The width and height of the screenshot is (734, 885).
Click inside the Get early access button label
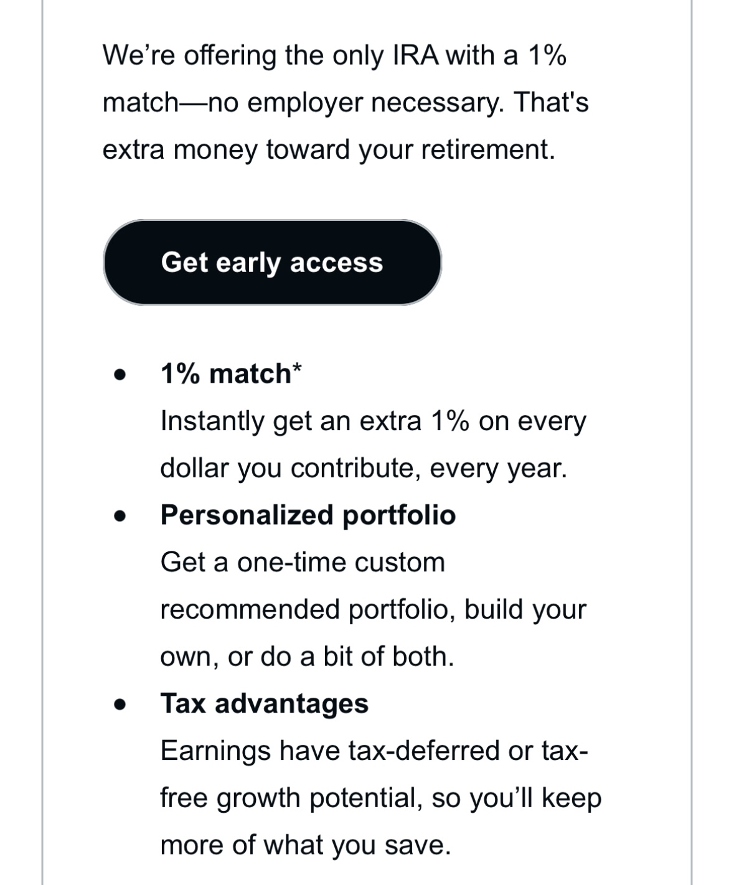pyautogui.click(x=272, y=263)
